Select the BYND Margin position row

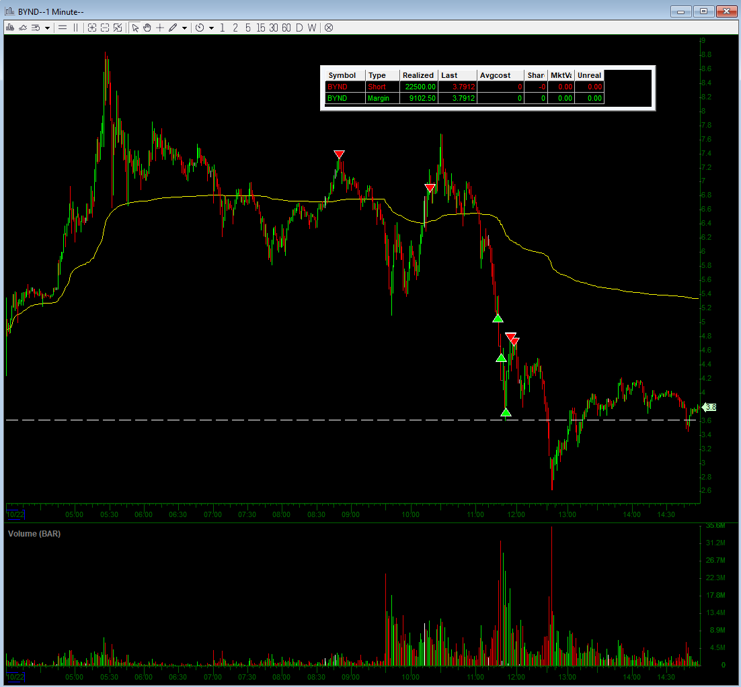click(x=465, y=98)
